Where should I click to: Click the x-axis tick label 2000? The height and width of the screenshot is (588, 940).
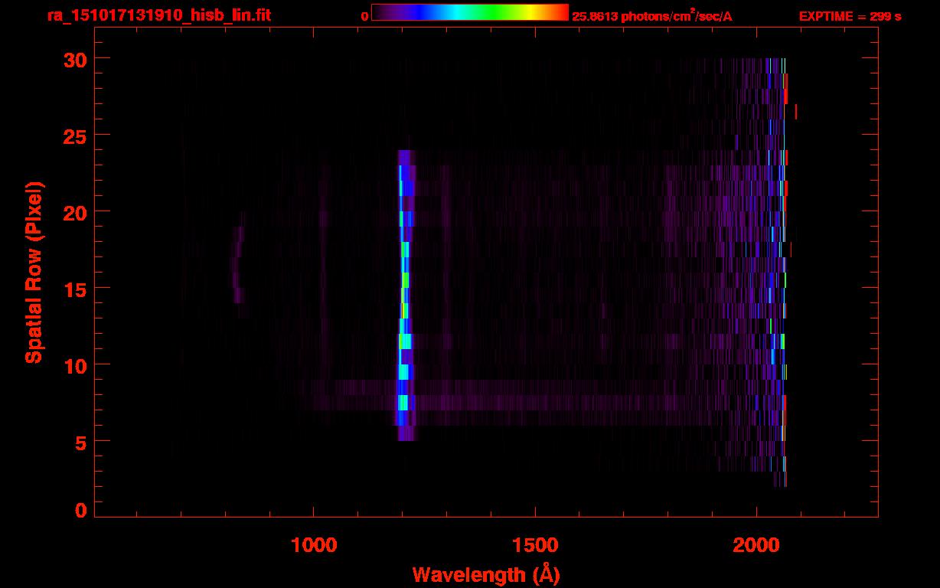coord(756,544)
